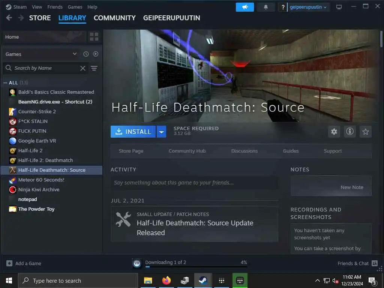384x288 pixels.
Task: Open File Explorer from the taskbar
Action: click(148, 280)
